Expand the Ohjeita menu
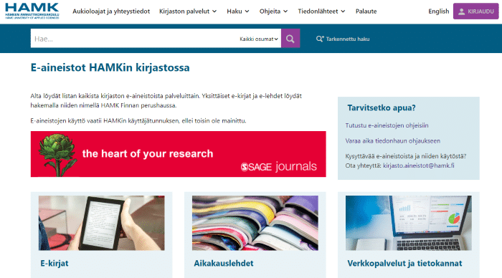 coord(273,11)
